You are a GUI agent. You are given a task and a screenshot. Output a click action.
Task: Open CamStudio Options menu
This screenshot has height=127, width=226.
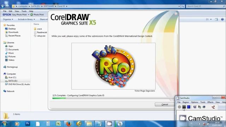195,102
